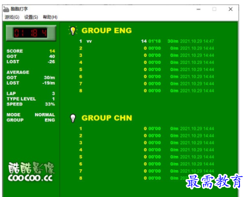247x197 pixels.
Task: Click the average GOT value 30/m
Action: pos(49,78)
